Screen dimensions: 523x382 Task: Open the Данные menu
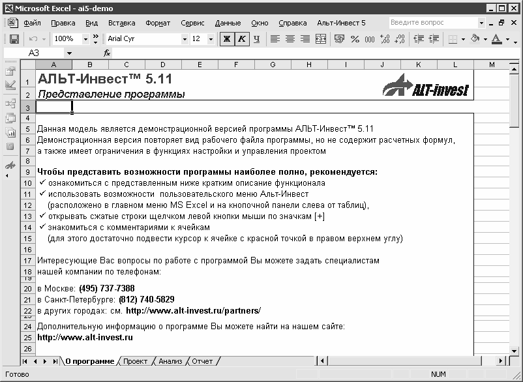(228, 23)
